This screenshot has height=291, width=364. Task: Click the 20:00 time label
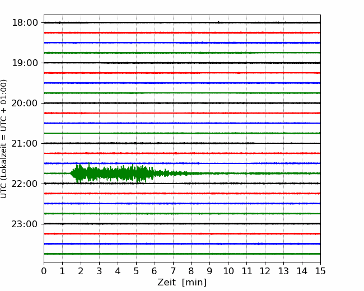click(x=25, y=104)
